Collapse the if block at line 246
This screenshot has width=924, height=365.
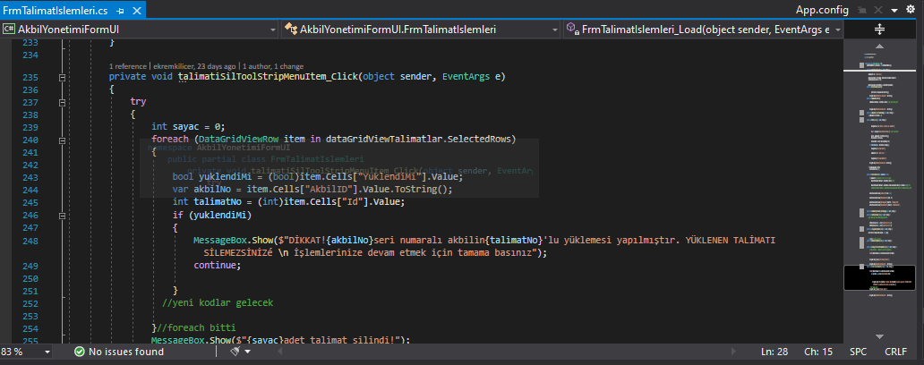(x=61, y=216)
